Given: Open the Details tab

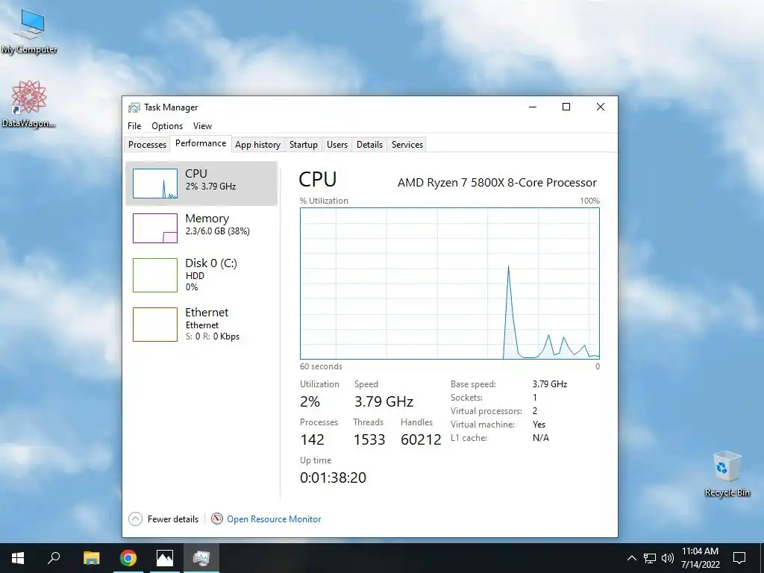Looking at the screenshot, I should pyautogui.click(x=369, y=145).
